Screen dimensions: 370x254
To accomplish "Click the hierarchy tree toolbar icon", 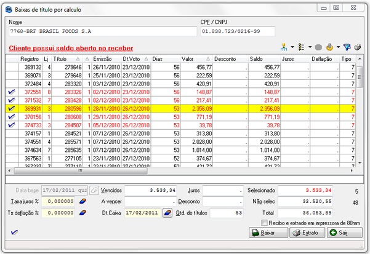I will pyautogui.click(x=284, y=47).
